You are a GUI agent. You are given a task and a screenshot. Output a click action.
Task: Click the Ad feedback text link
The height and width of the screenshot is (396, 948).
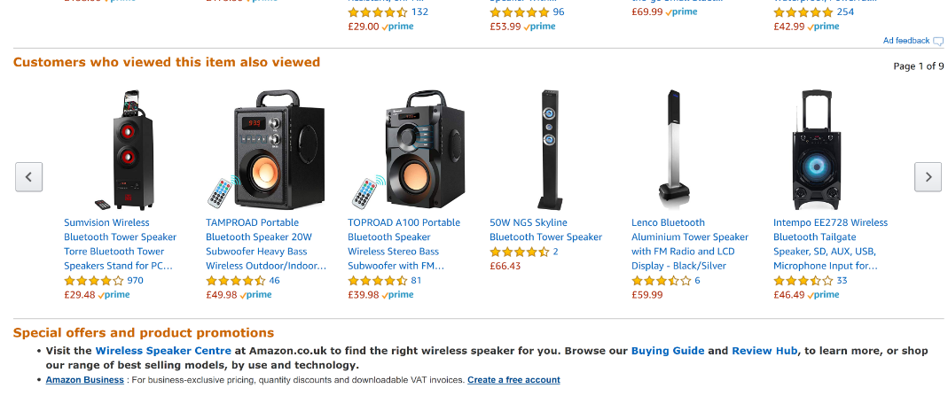(x=906, y=41)
